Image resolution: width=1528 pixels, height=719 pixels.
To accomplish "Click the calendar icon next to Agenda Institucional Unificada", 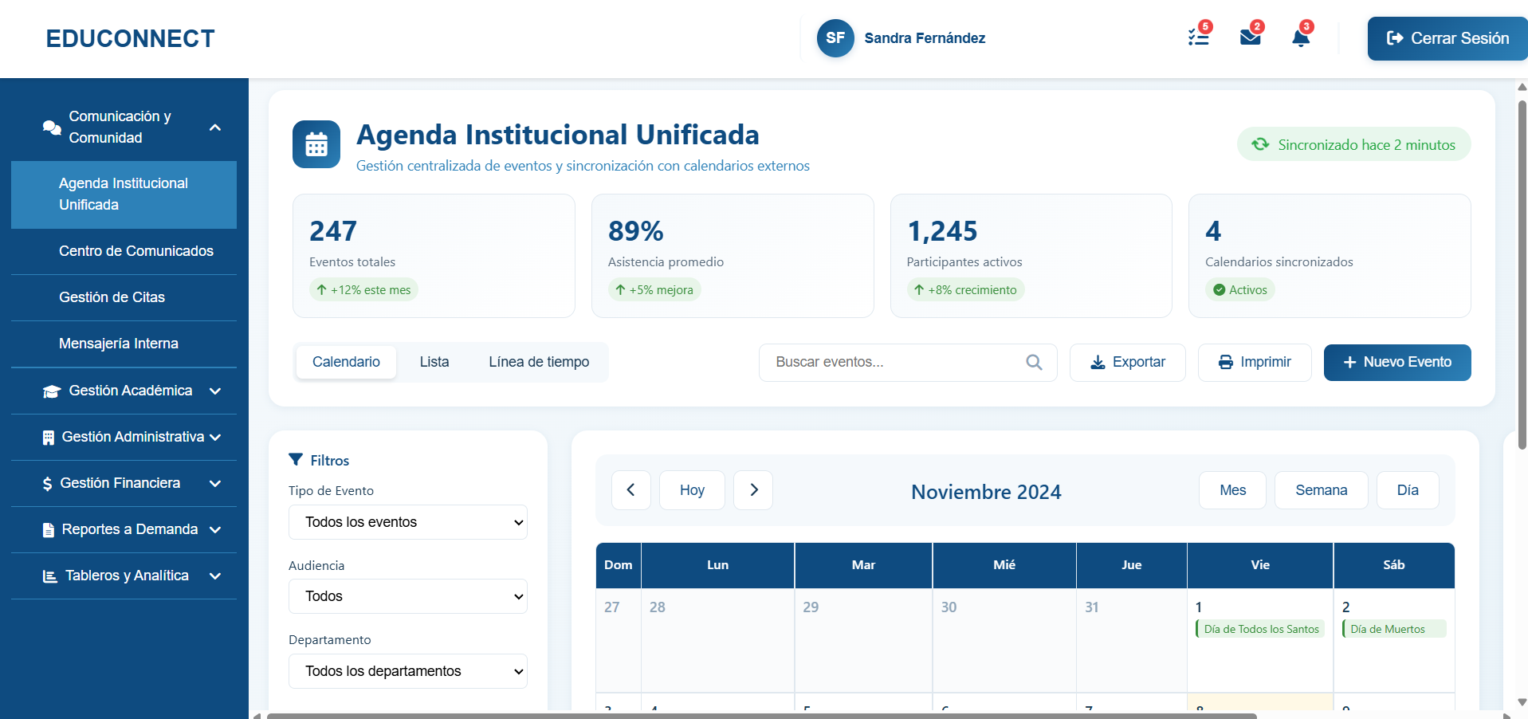I will 316,144.
